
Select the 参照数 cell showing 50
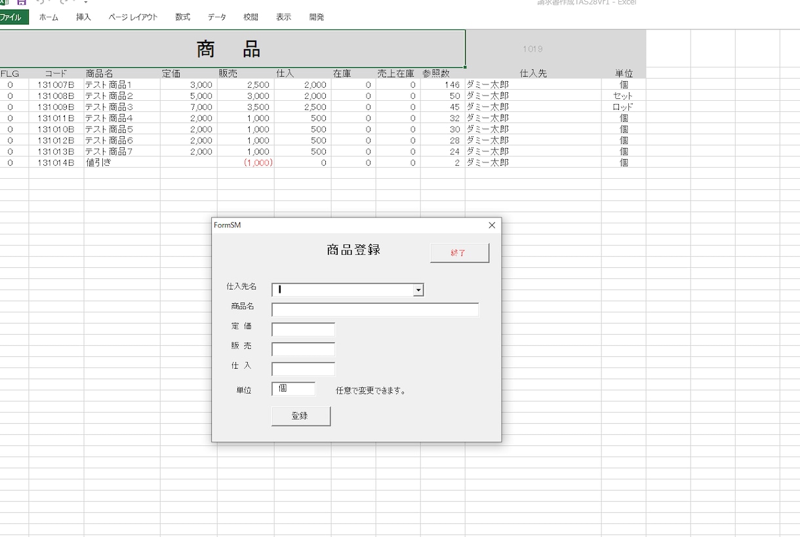click(x=443, y=96)
